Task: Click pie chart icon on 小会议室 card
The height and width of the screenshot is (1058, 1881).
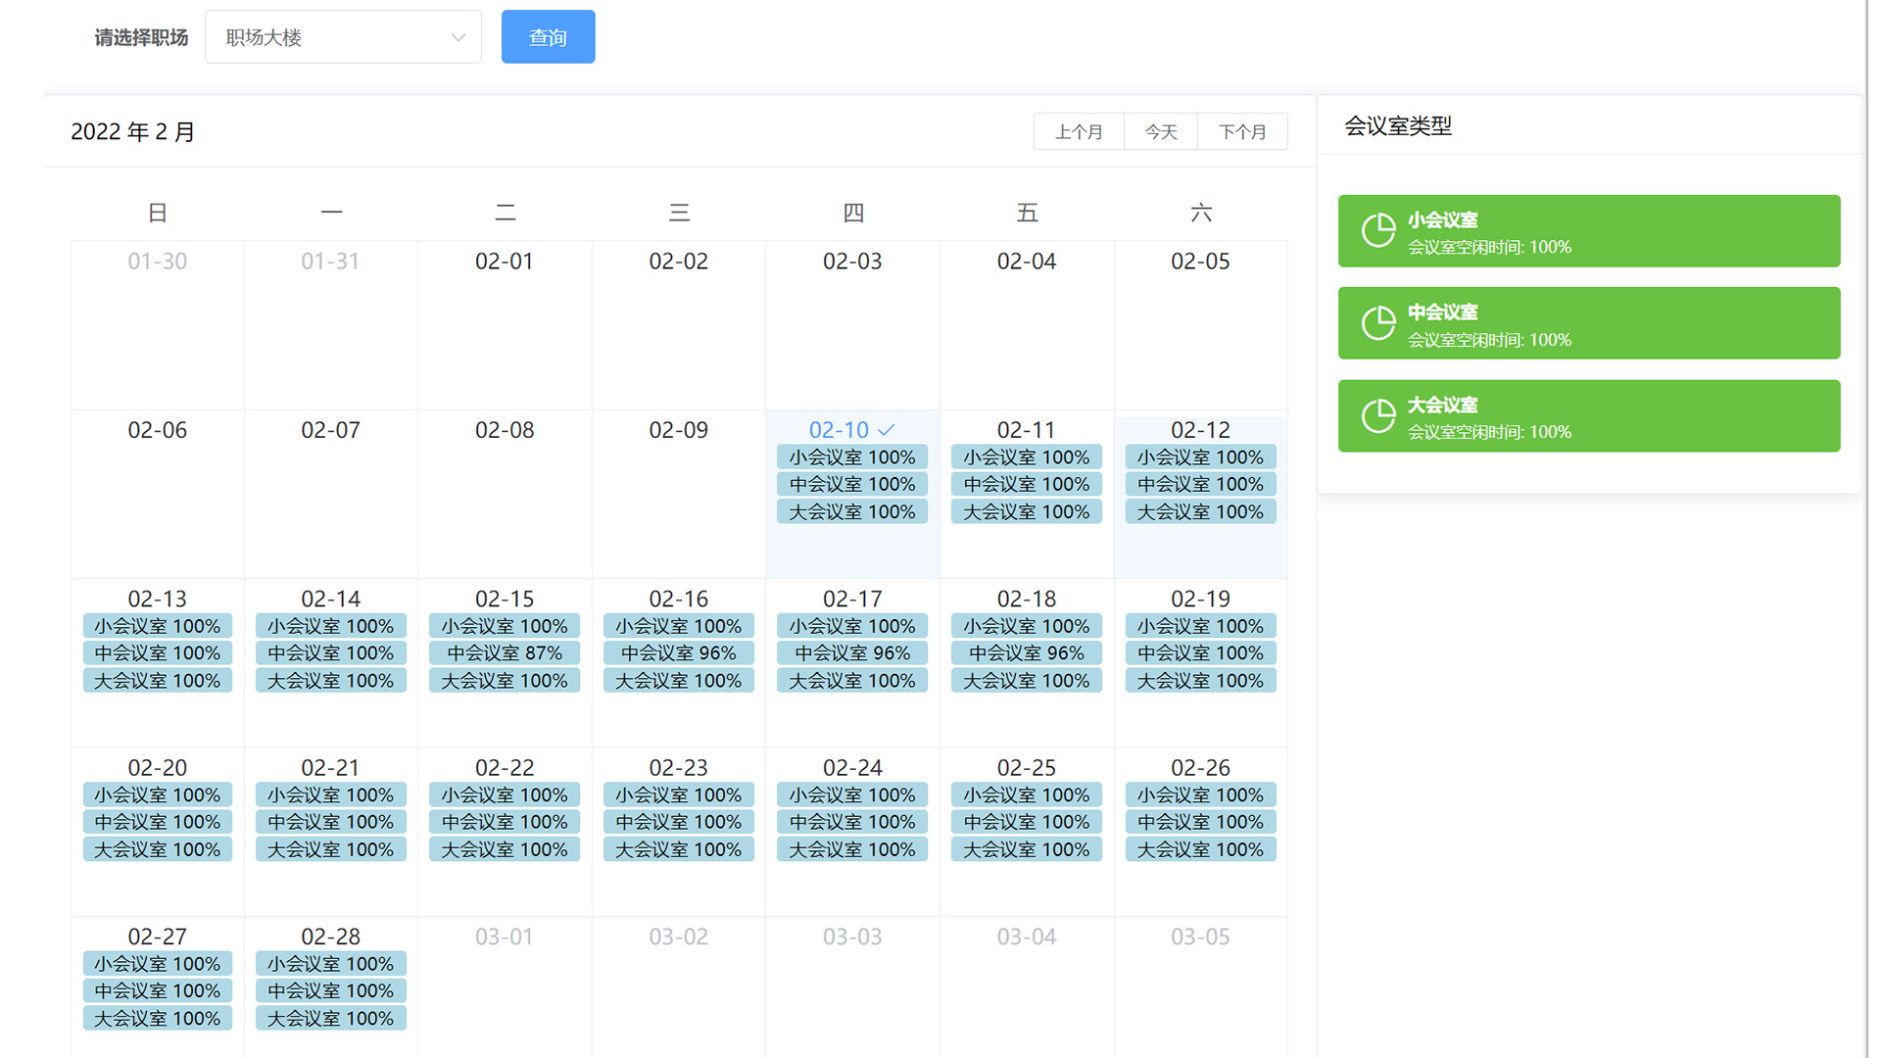Action: [1377, 231]
